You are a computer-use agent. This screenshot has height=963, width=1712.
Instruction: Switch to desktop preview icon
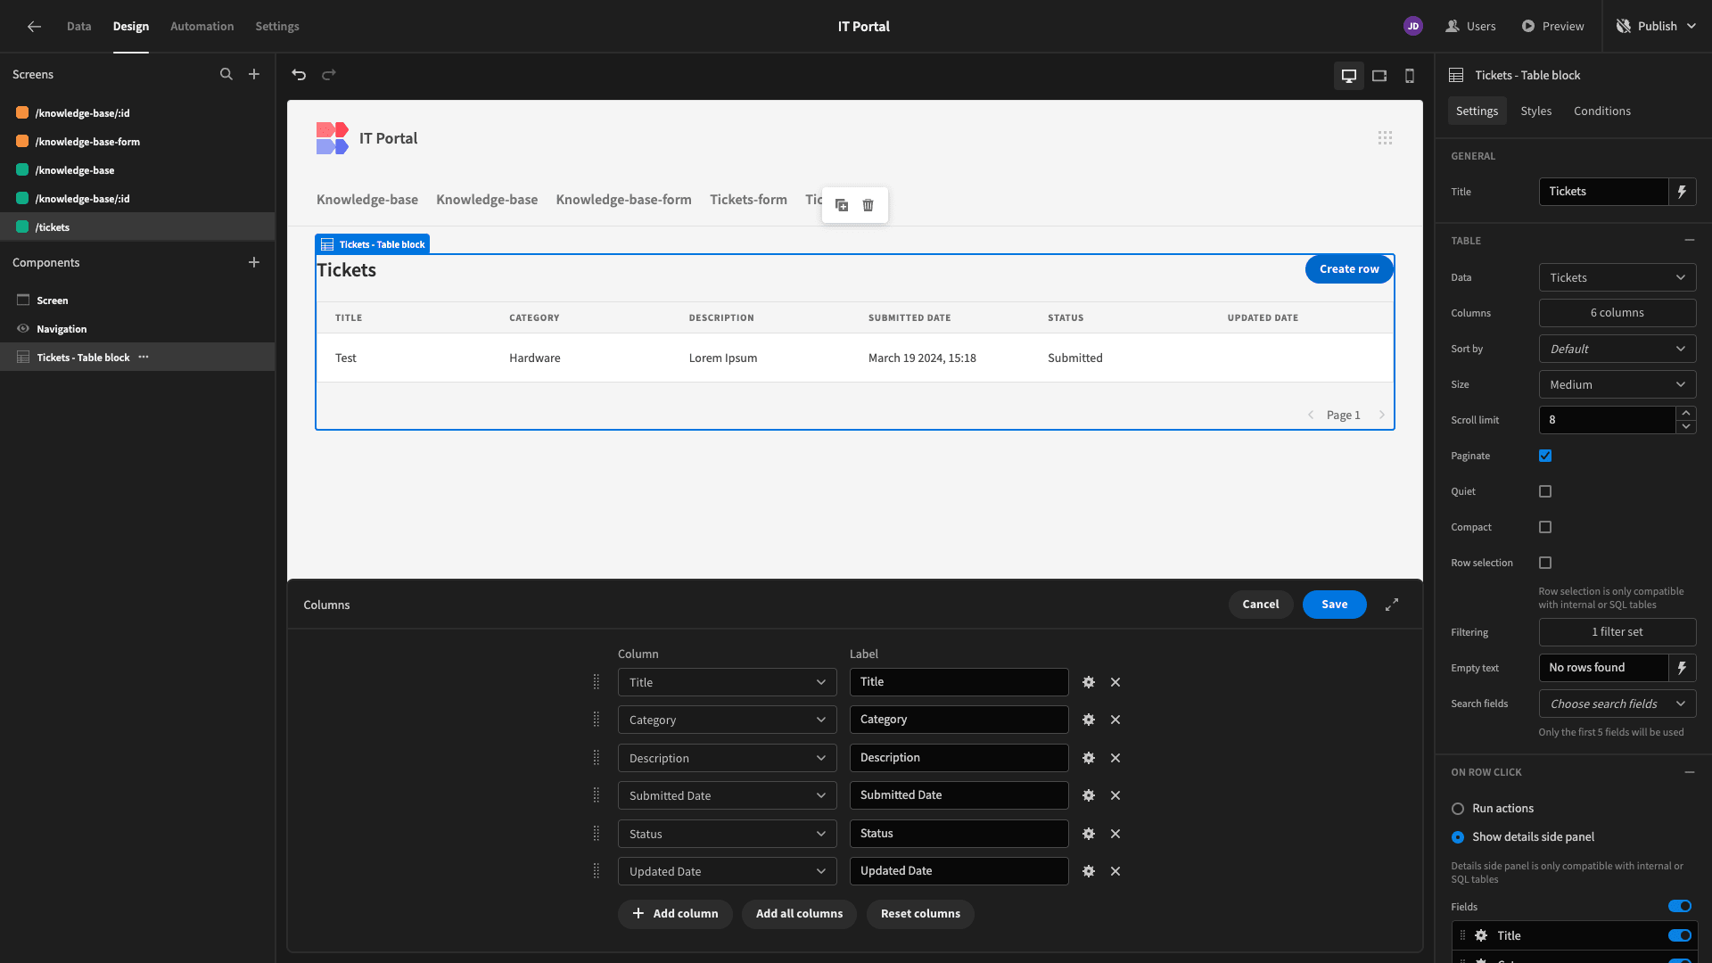click(1349, 76)
